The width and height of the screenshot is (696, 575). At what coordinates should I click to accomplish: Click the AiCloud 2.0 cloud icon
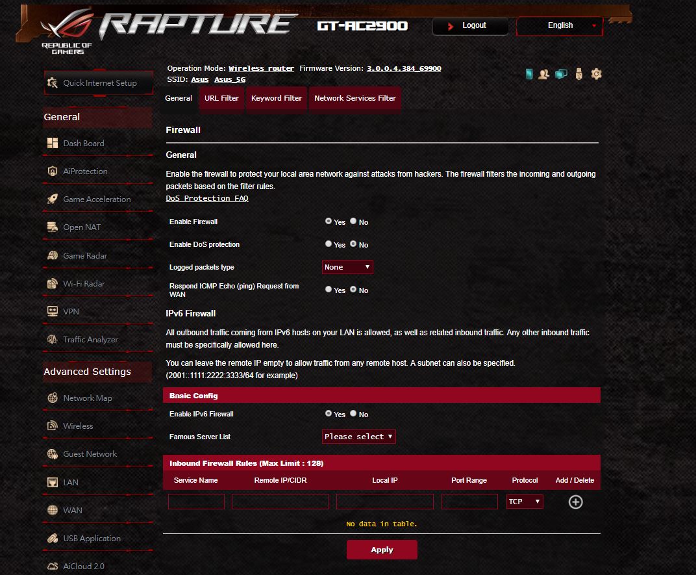point(53,566)
